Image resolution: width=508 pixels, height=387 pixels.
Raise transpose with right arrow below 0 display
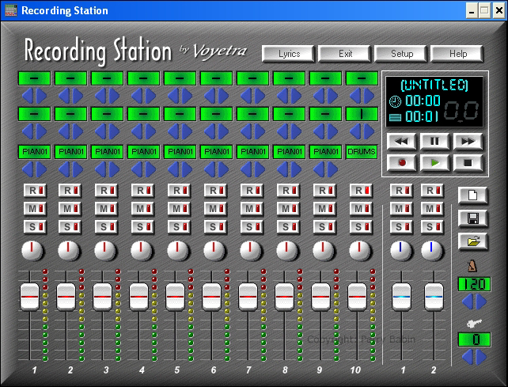[x=481, y=357]
